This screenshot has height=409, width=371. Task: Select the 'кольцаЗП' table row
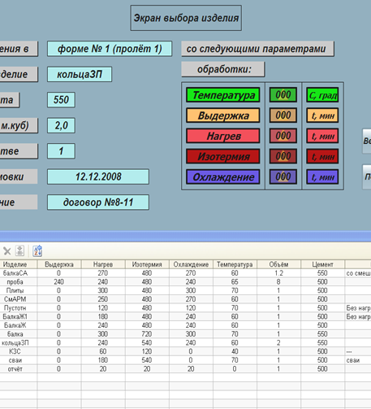[x=185, y=342]
